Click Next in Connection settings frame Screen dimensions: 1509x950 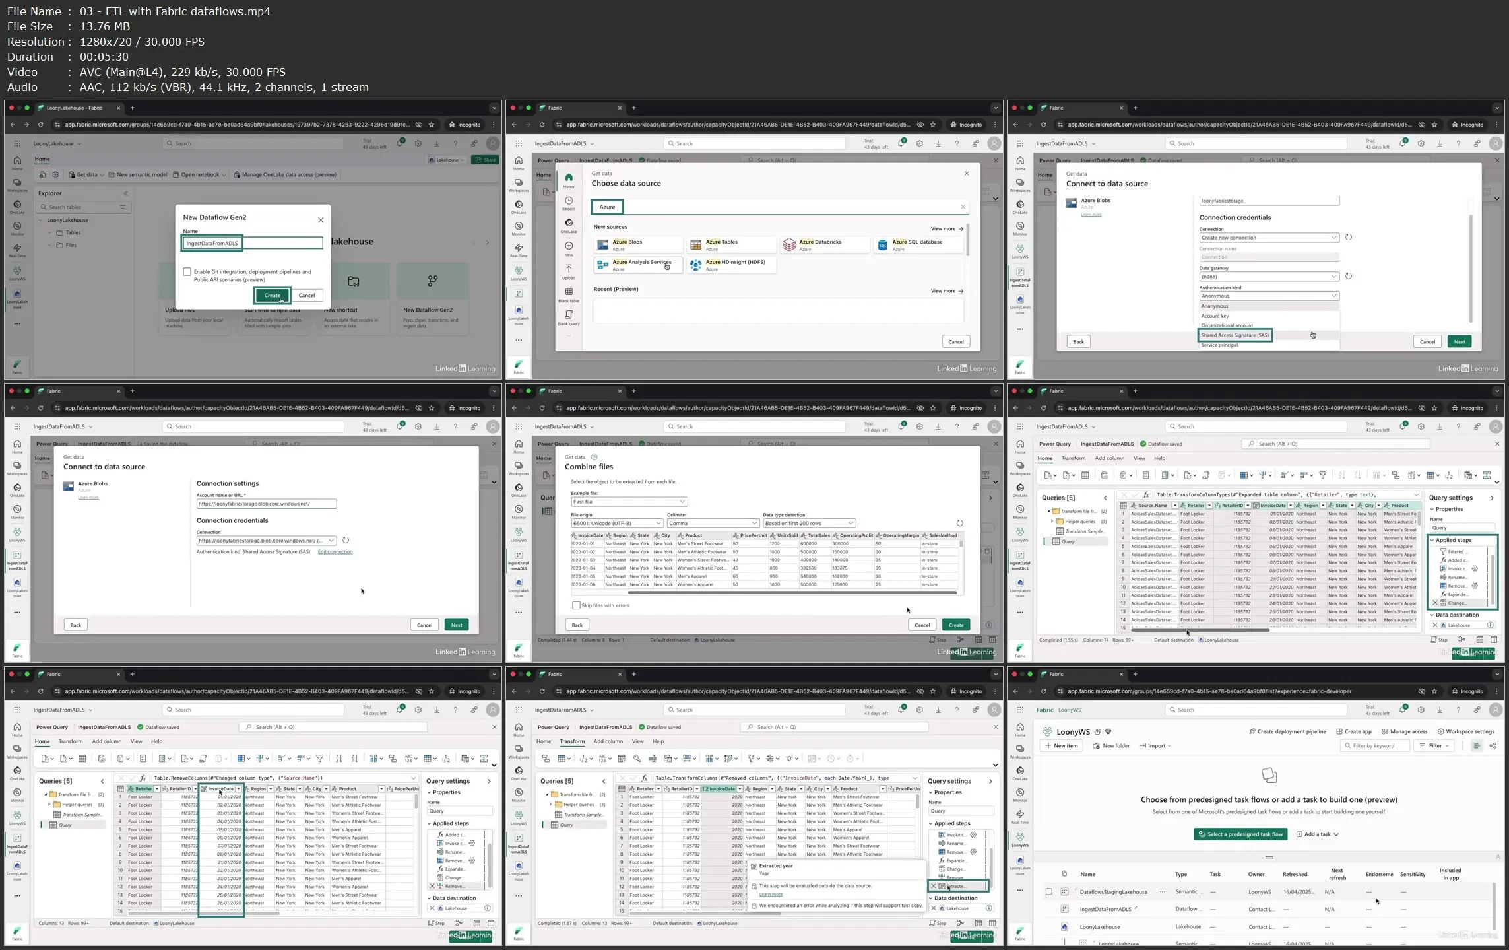point(457,625)
